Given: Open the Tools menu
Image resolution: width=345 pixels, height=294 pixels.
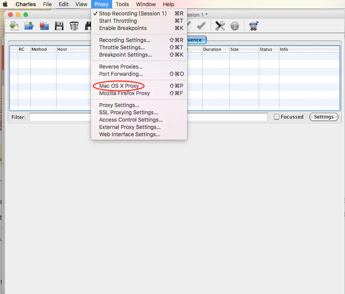Looking at the screenshot, I should tap(122, 4).
